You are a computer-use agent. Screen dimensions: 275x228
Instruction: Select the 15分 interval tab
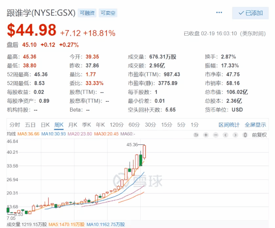tap(167, 125)
